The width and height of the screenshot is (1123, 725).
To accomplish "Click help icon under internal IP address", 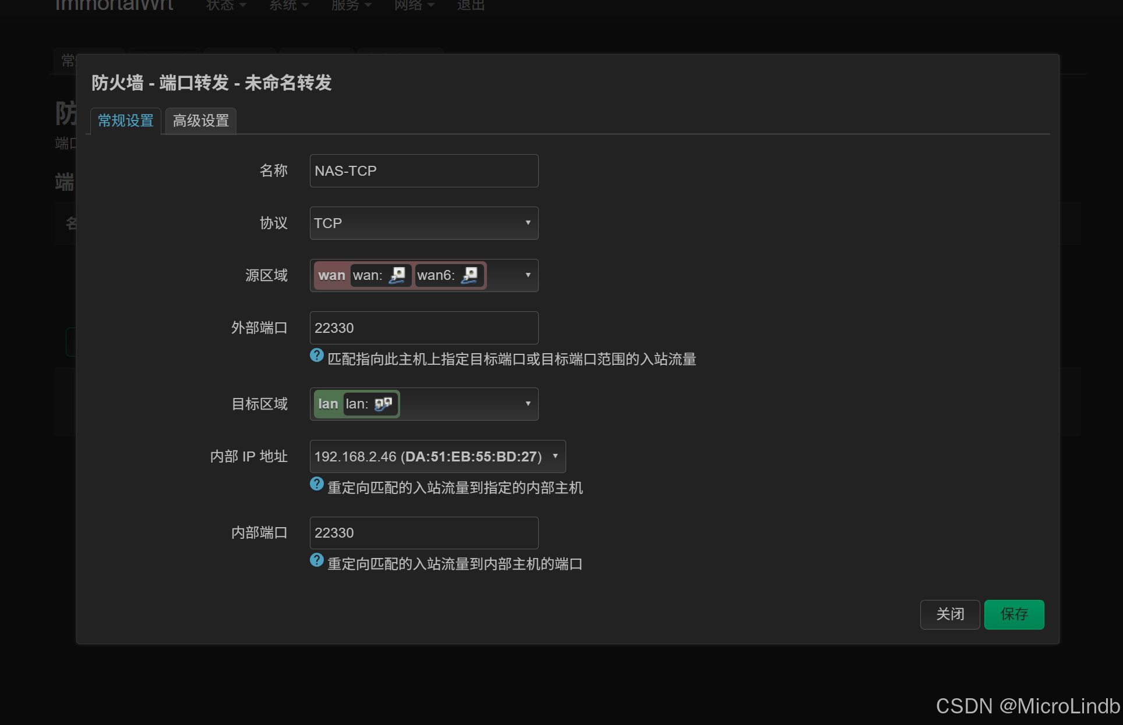I will coord(317,484).
